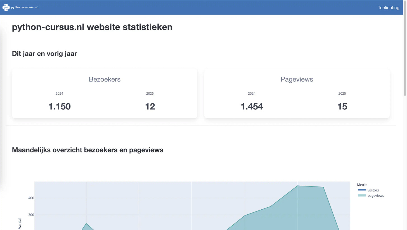Click the 2025 pageviews total 15

pyautogui.click(x=342, y=106)
